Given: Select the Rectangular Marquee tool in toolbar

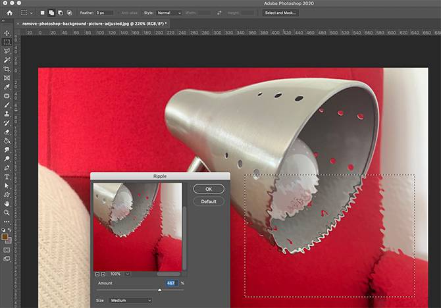Looking at the screenshot, I should 7,41.
